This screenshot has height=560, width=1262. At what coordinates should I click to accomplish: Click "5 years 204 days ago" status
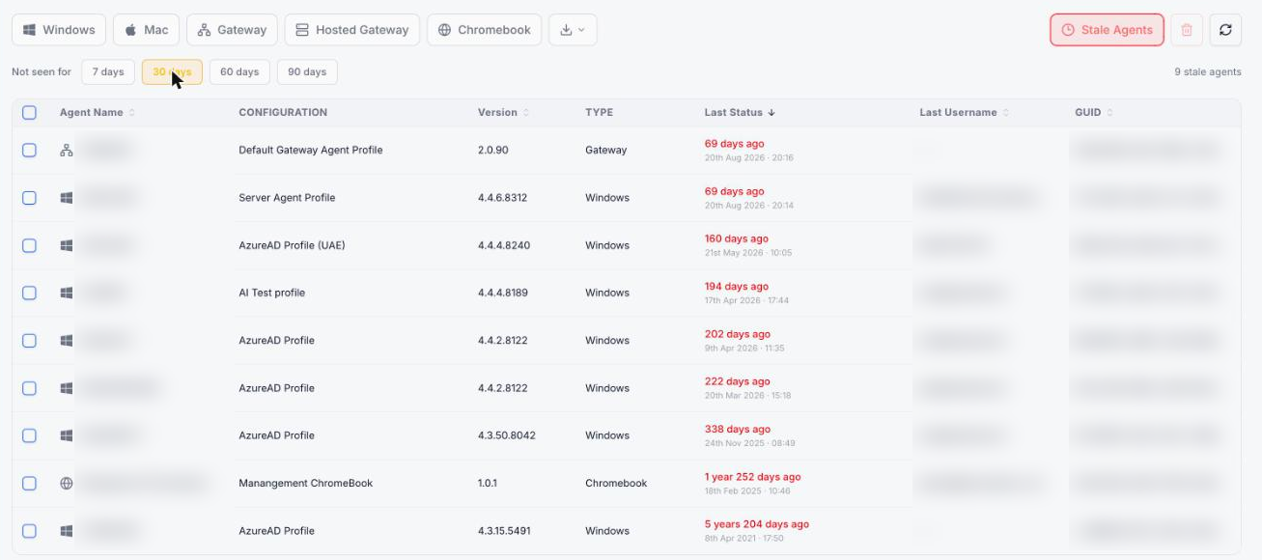[x=757, y=524]
